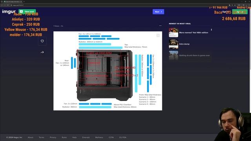Select the Imgur browser tab
The width and height of the screenshot is (251, 141).
13,2
